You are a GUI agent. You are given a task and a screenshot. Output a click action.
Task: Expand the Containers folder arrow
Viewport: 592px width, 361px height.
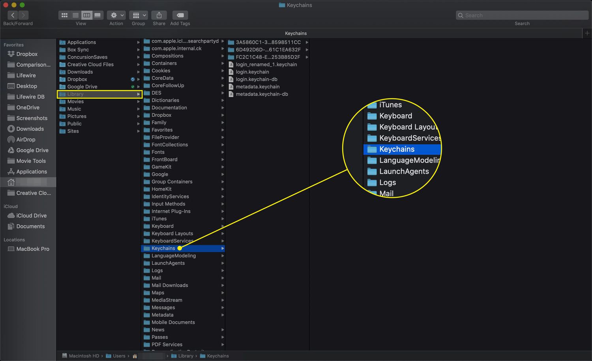(223, 63)
